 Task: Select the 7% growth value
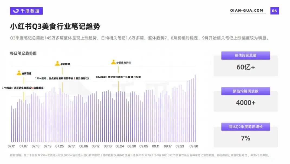pyautogui.click(x=245, y=138)
